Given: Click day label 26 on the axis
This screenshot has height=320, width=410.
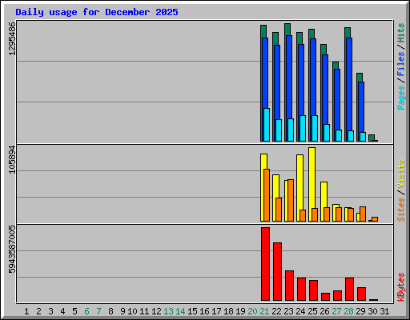Looking at the screenshot, I should 324,311.
